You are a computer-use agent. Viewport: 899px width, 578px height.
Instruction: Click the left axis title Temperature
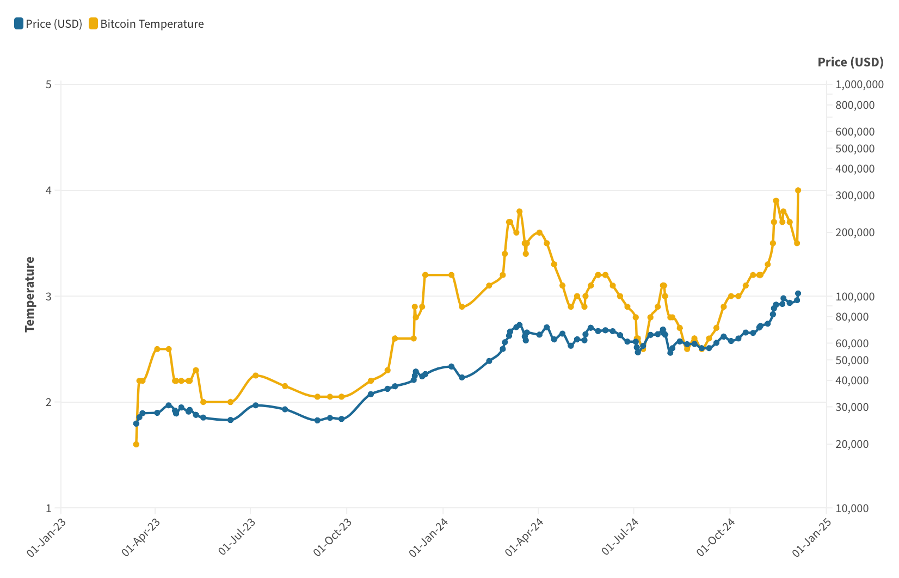coord(30,294)
